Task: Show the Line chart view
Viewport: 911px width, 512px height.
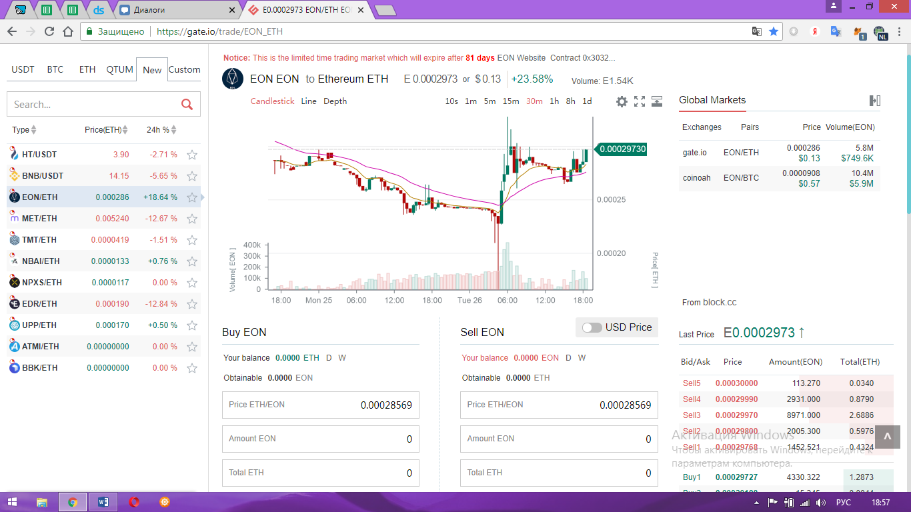Action: click(x=309, y=101)
